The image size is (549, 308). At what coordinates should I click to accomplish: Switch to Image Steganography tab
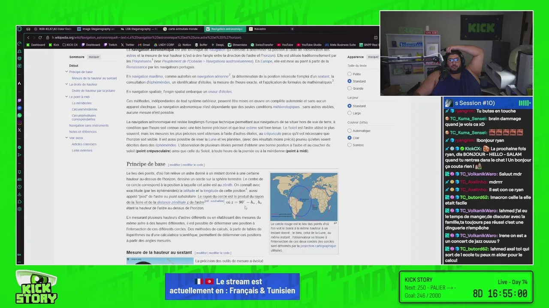click(x=96, y=29)
